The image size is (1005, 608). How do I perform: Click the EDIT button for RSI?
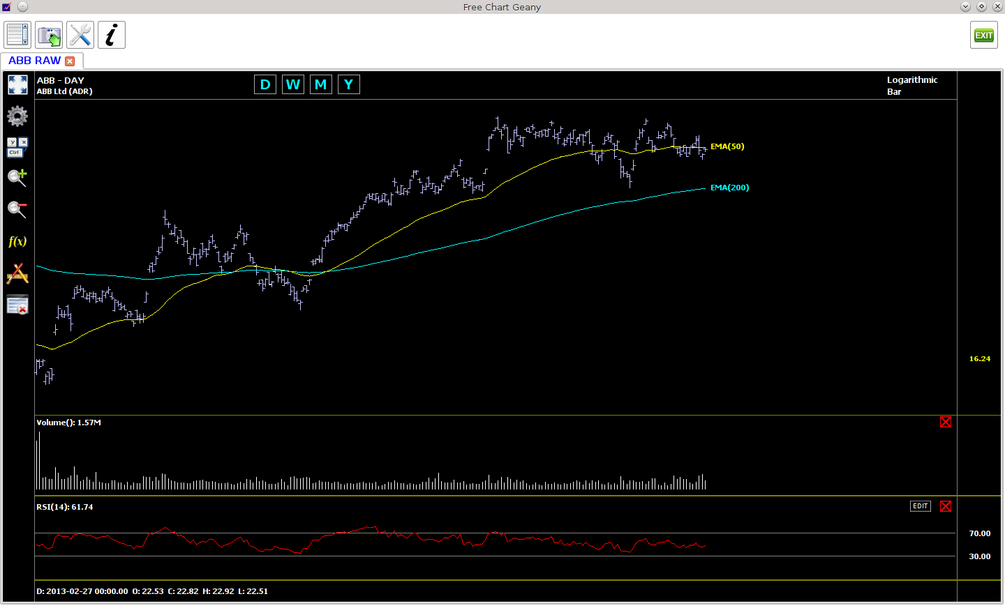[920, 506]
